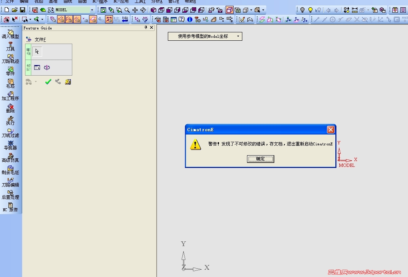
Task: Open the 分析A menu
Action: click(x=157, y=1)
